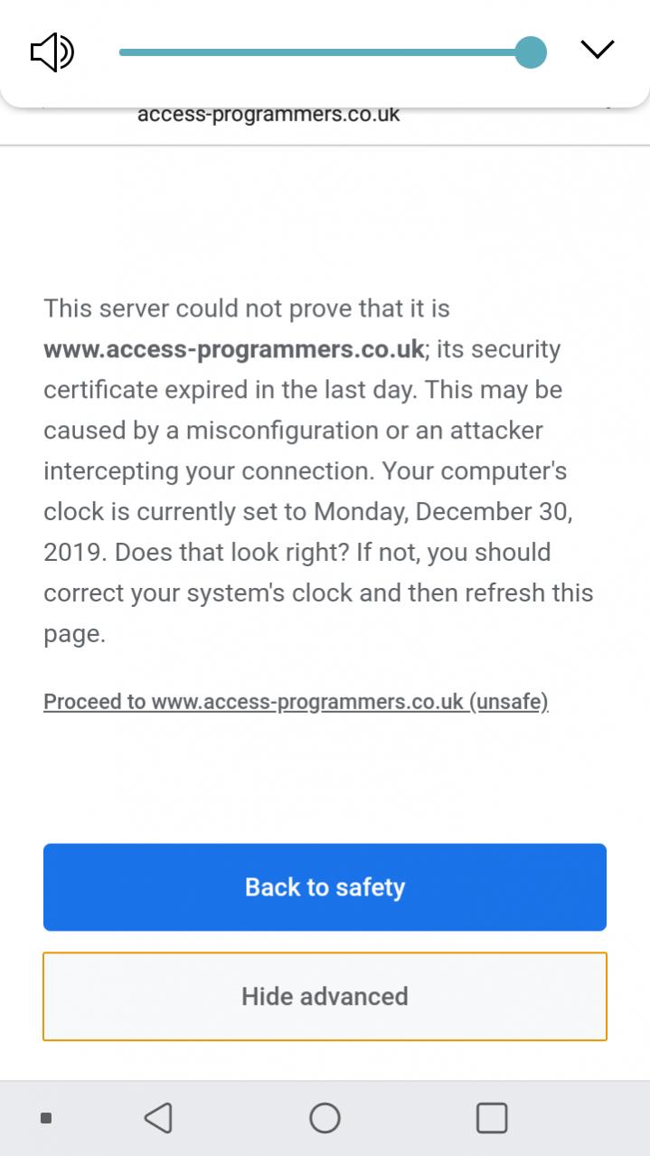The width and height of the screenshot is (650, 1156).
Task: Collapse details with Hide advanced
Action: point(325,996)
